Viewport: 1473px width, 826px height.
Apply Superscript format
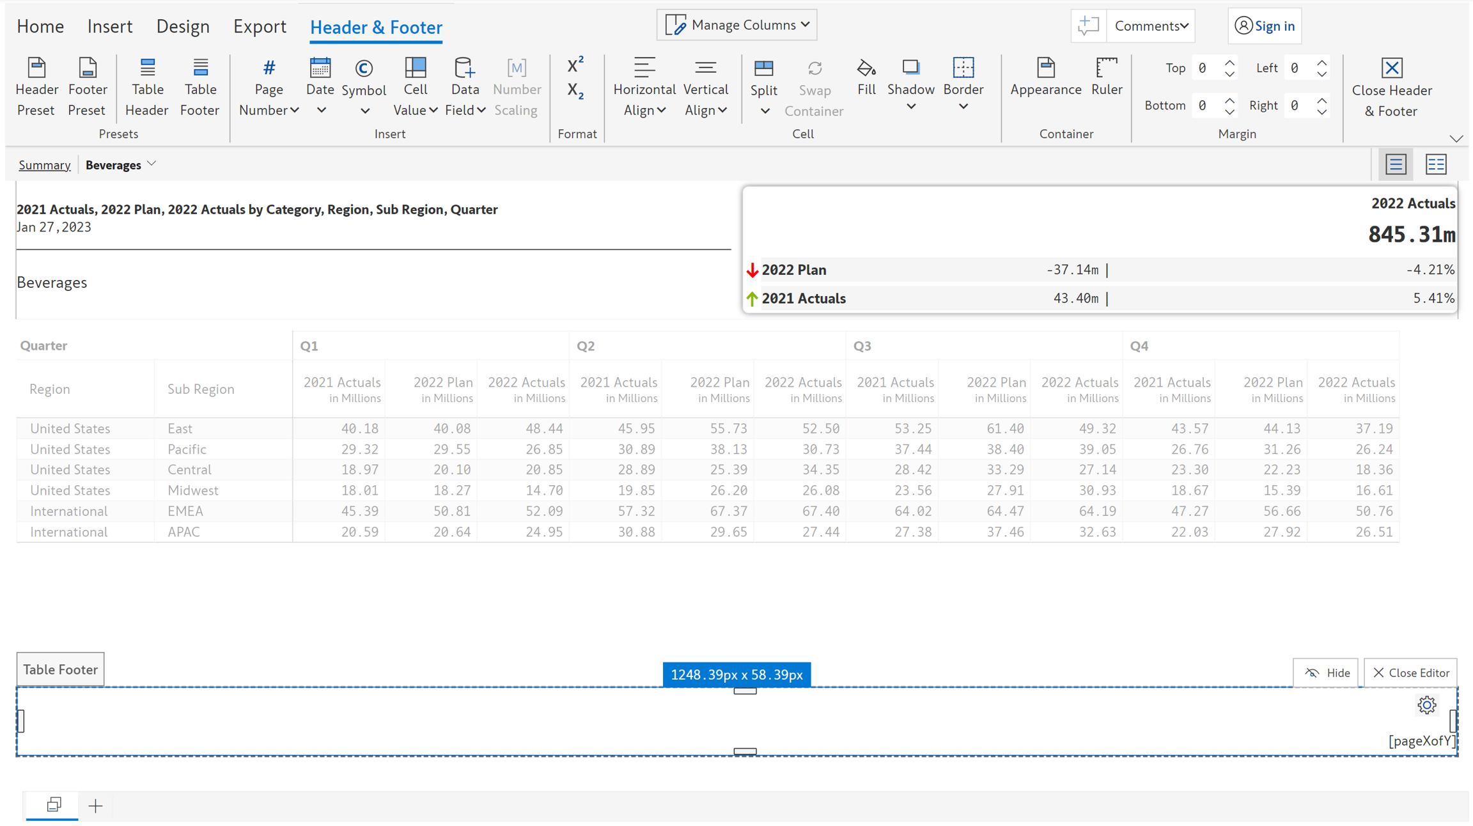pyautogui.click(x=575, y=65)
